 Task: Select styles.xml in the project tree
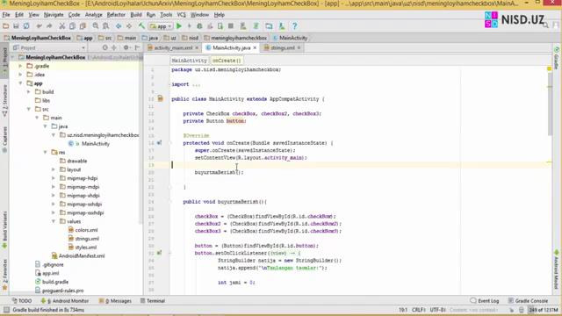(86, 248)
